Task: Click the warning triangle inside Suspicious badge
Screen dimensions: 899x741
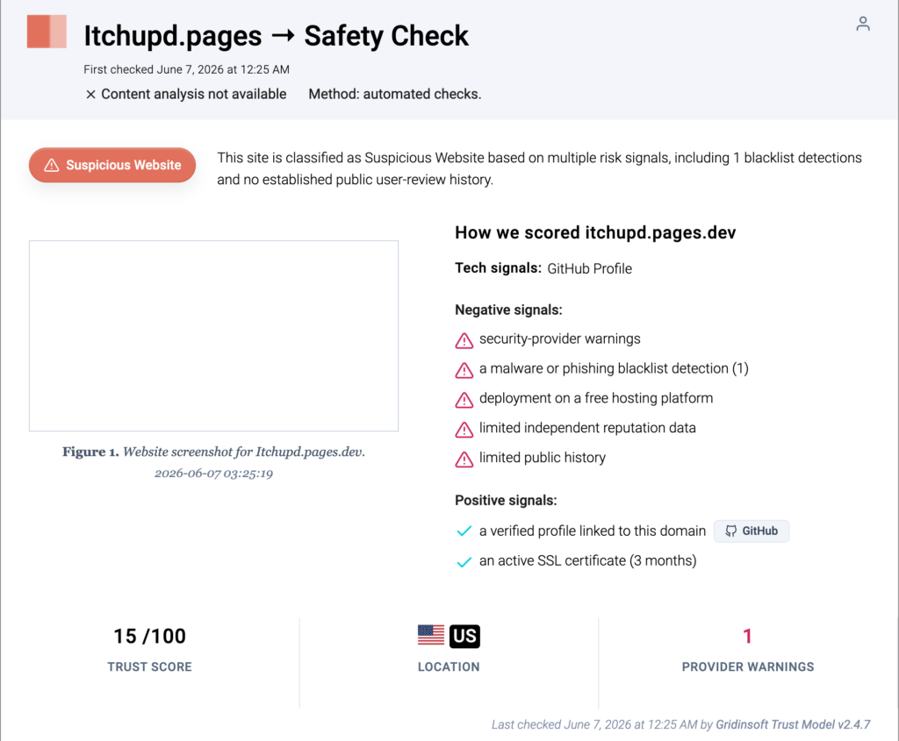Action: point(52,165)
